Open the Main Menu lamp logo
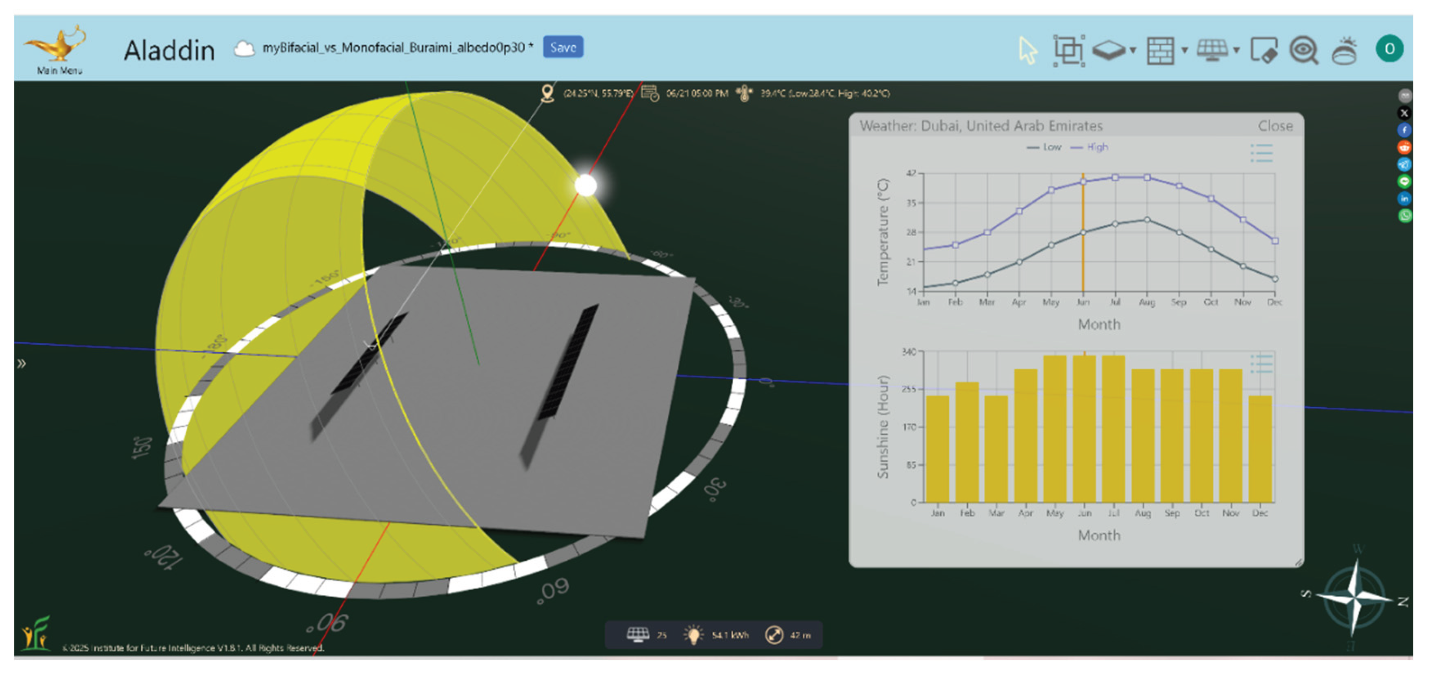 (x=59, y=47)
